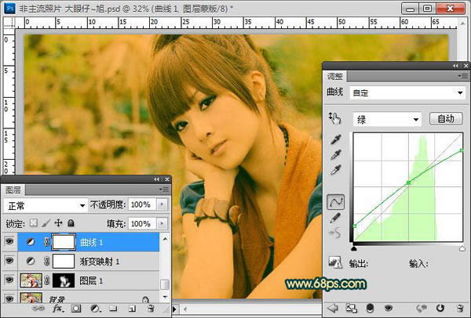Hide the 渐变映射 1 layer
Viewport: 471px width, 318px height.
click(x=9, y=261)
